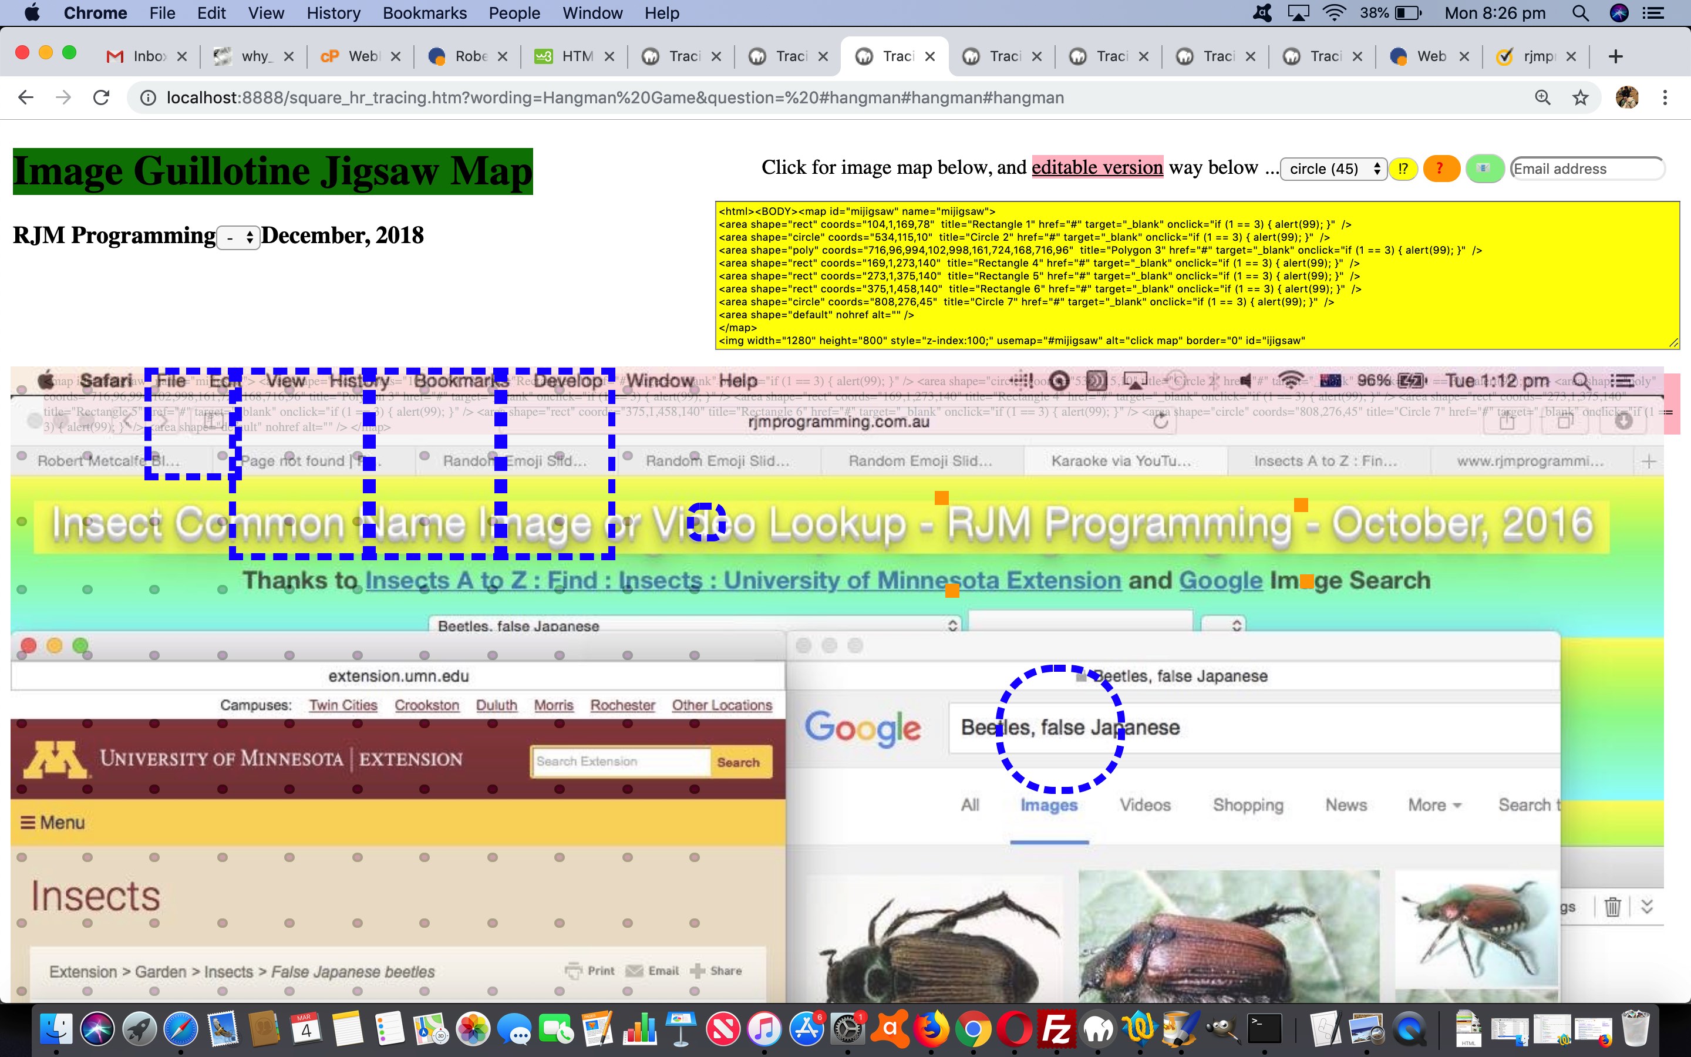Click the editable version link
Image resolution: width=1691 pixels, height=1057 pixels.
click(x=1097, y=168)
